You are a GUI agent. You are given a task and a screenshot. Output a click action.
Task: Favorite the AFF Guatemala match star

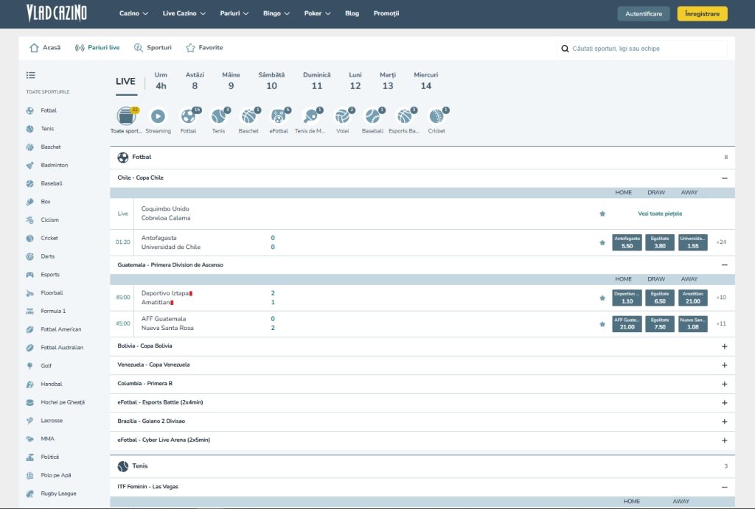click(x=602, y=324)
